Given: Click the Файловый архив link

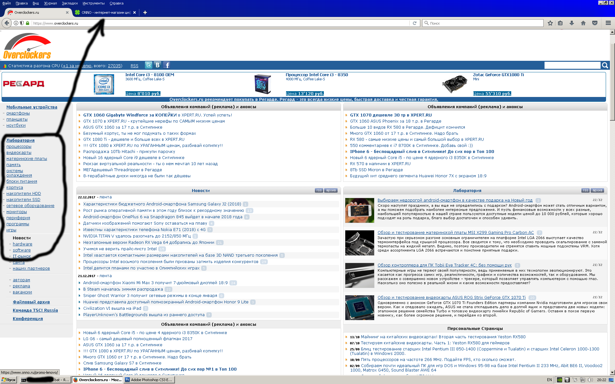Looking at the screenshot, I should click(31, 302).
